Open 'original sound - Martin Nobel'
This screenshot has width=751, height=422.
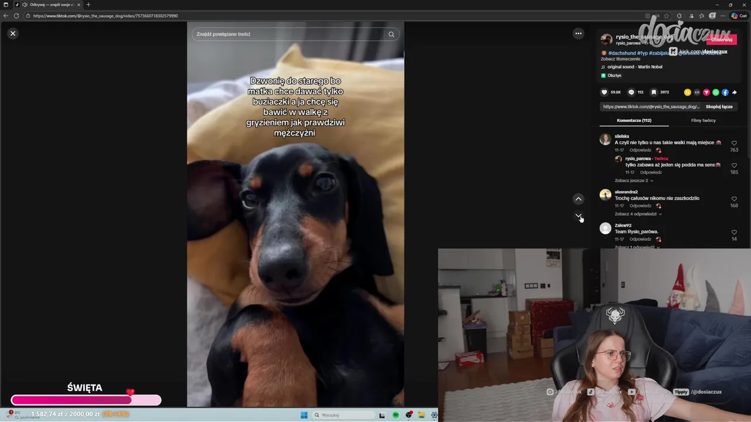[x=634, y=67]
